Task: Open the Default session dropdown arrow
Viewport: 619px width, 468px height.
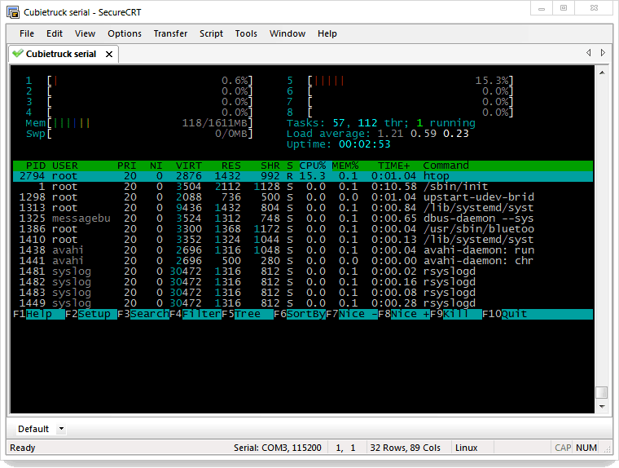Action: [61, 429]
